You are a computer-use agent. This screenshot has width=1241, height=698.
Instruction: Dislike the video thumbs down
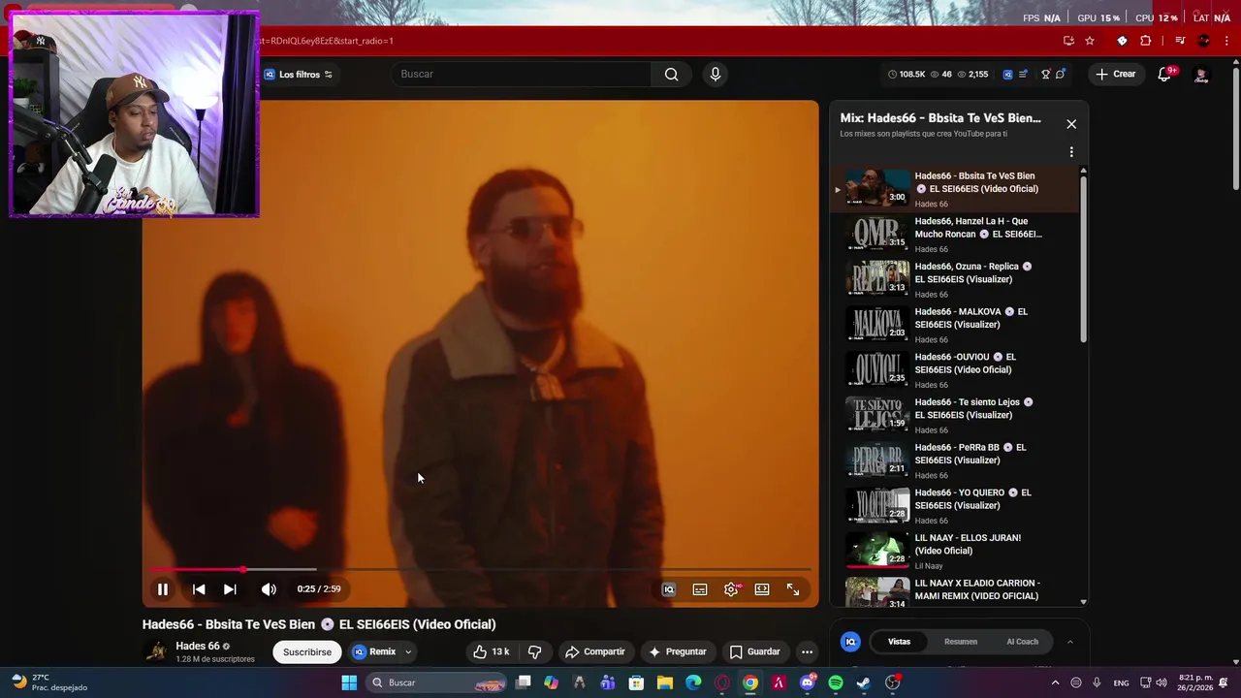(x=534, y=651)
